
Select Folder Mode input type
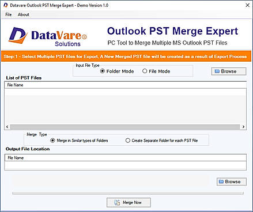[117, 71]
